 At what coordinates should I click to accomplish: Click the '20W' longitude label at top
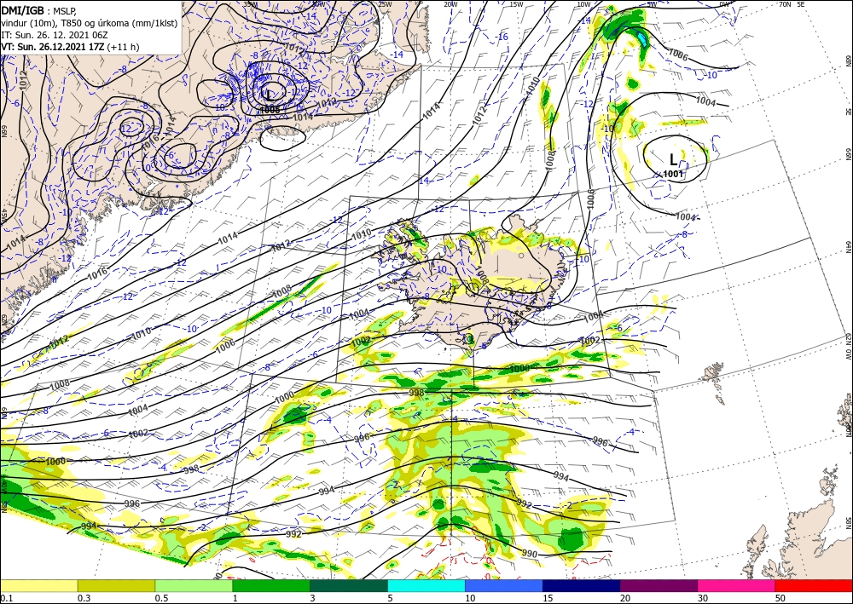click(x=450, y=4)
